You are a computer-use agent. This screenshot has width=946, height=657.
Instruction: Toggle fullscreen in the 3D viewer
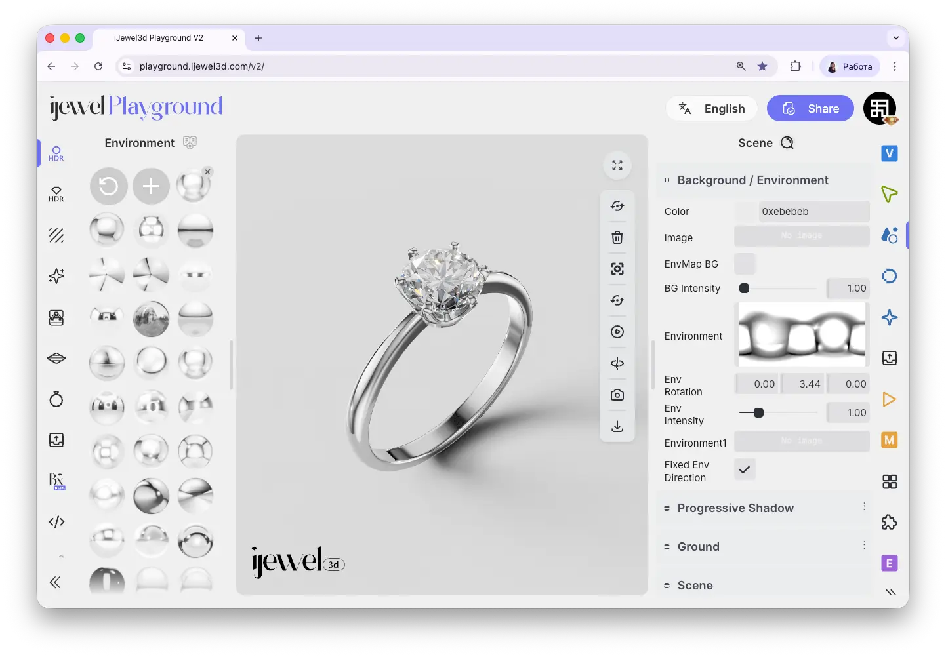(617, 165)
